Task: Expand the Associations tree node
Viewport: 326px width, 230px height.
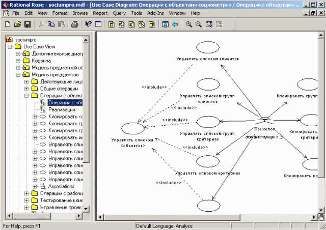Action: click(35, 187)
